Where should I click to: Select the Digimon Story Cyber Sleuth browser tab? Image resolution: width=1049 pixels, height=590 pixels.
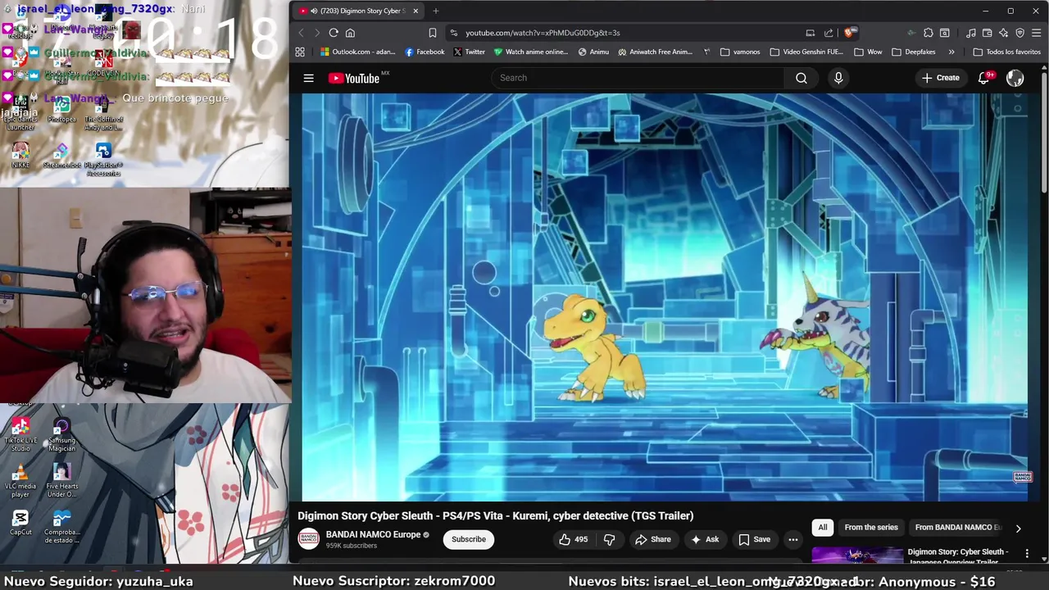click(359, 11)
